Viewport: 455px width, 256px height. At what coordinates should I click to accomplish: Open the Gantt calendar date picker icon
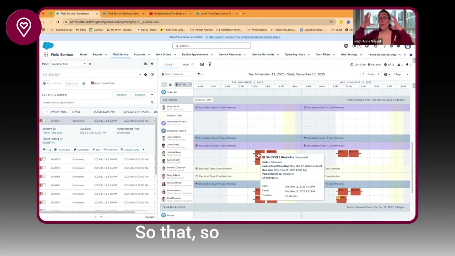coord(386,74)
